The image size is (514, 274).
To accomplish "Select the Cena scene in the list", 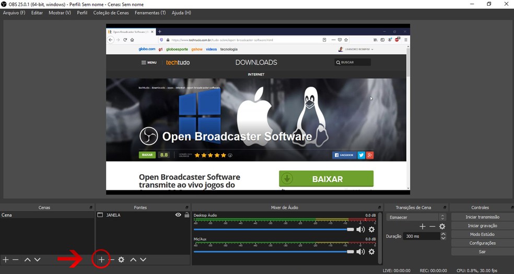I will click(x=47, y=215).
